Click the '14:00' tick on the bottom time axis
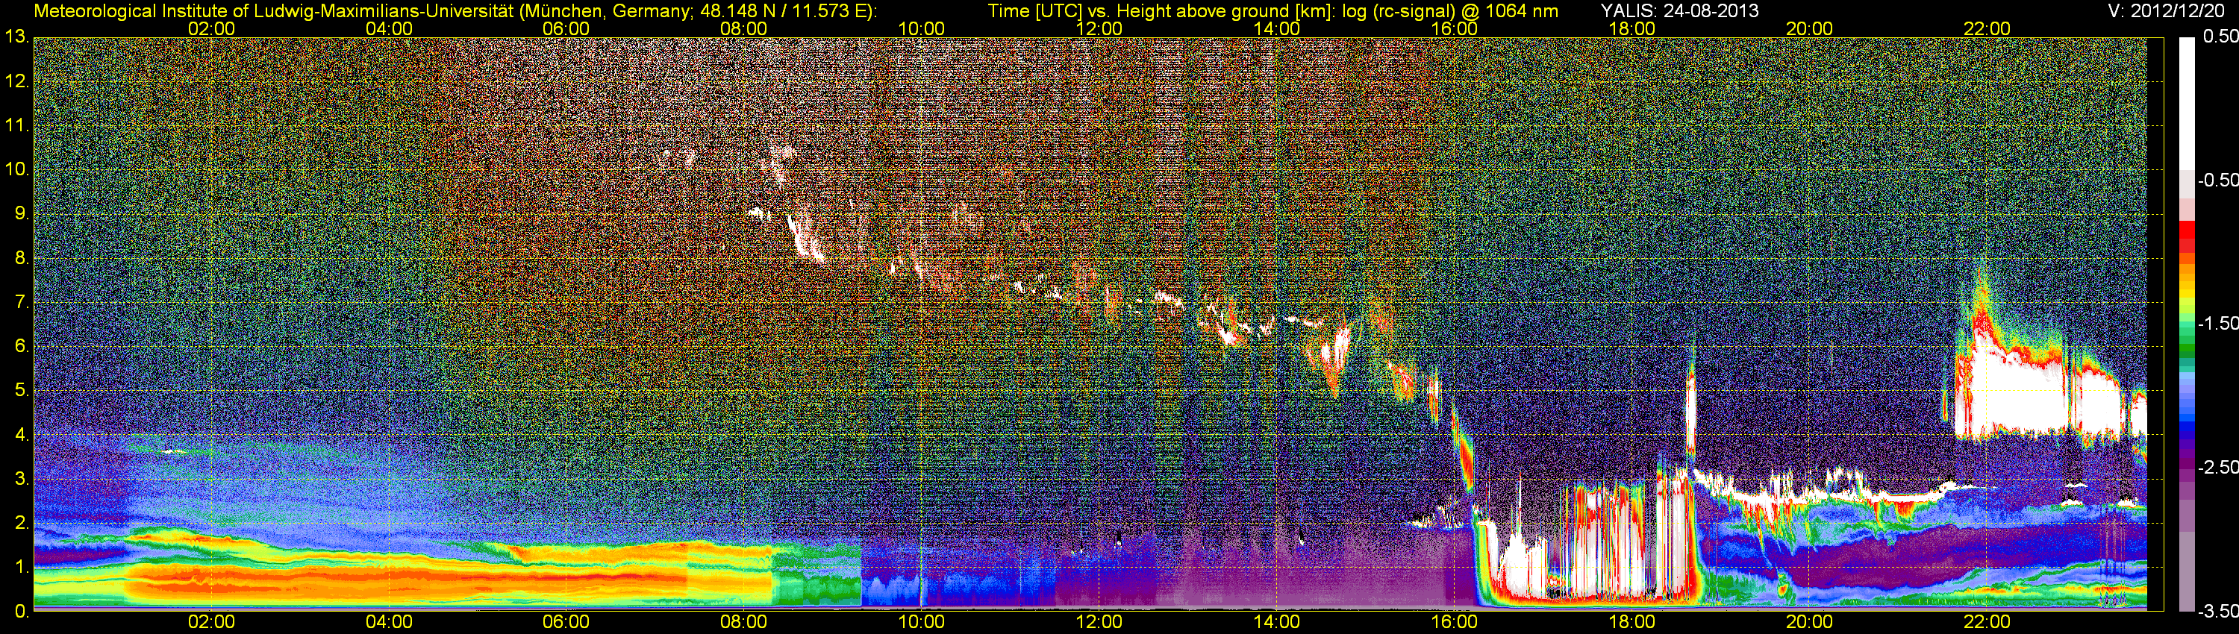The image size is (2239, 634). (x=1277, y=622)
